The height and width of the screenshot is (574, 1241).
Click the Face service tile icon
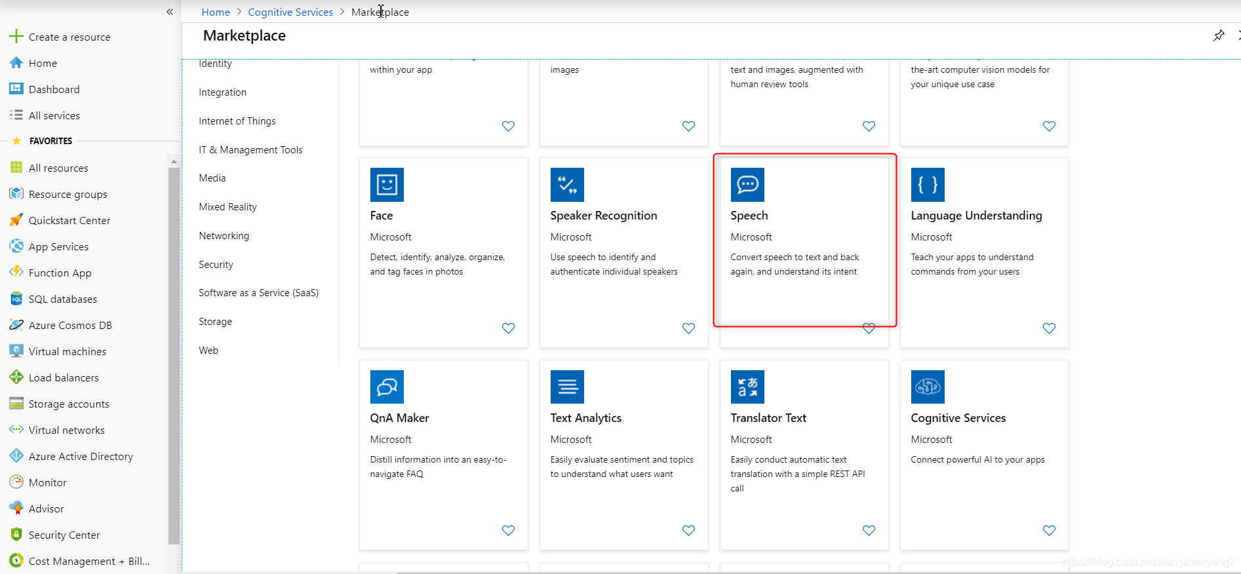(387, 185)
